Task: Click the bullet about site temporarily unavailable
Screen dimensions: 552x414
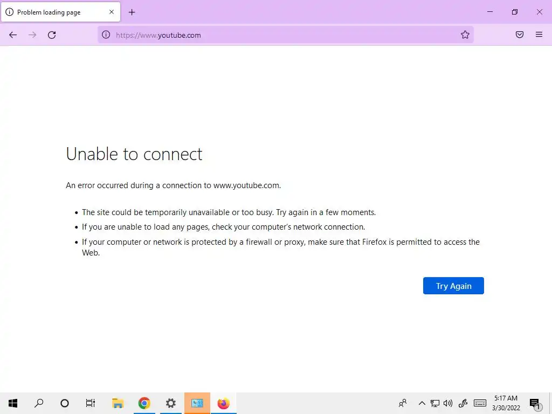Action: pyautogui.click(x=229, y=212)
